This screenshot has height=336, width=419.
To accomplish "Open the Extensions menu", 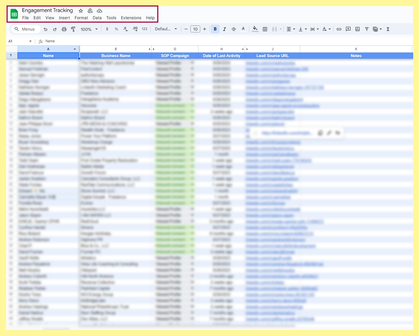I will [x=131, y=18].
